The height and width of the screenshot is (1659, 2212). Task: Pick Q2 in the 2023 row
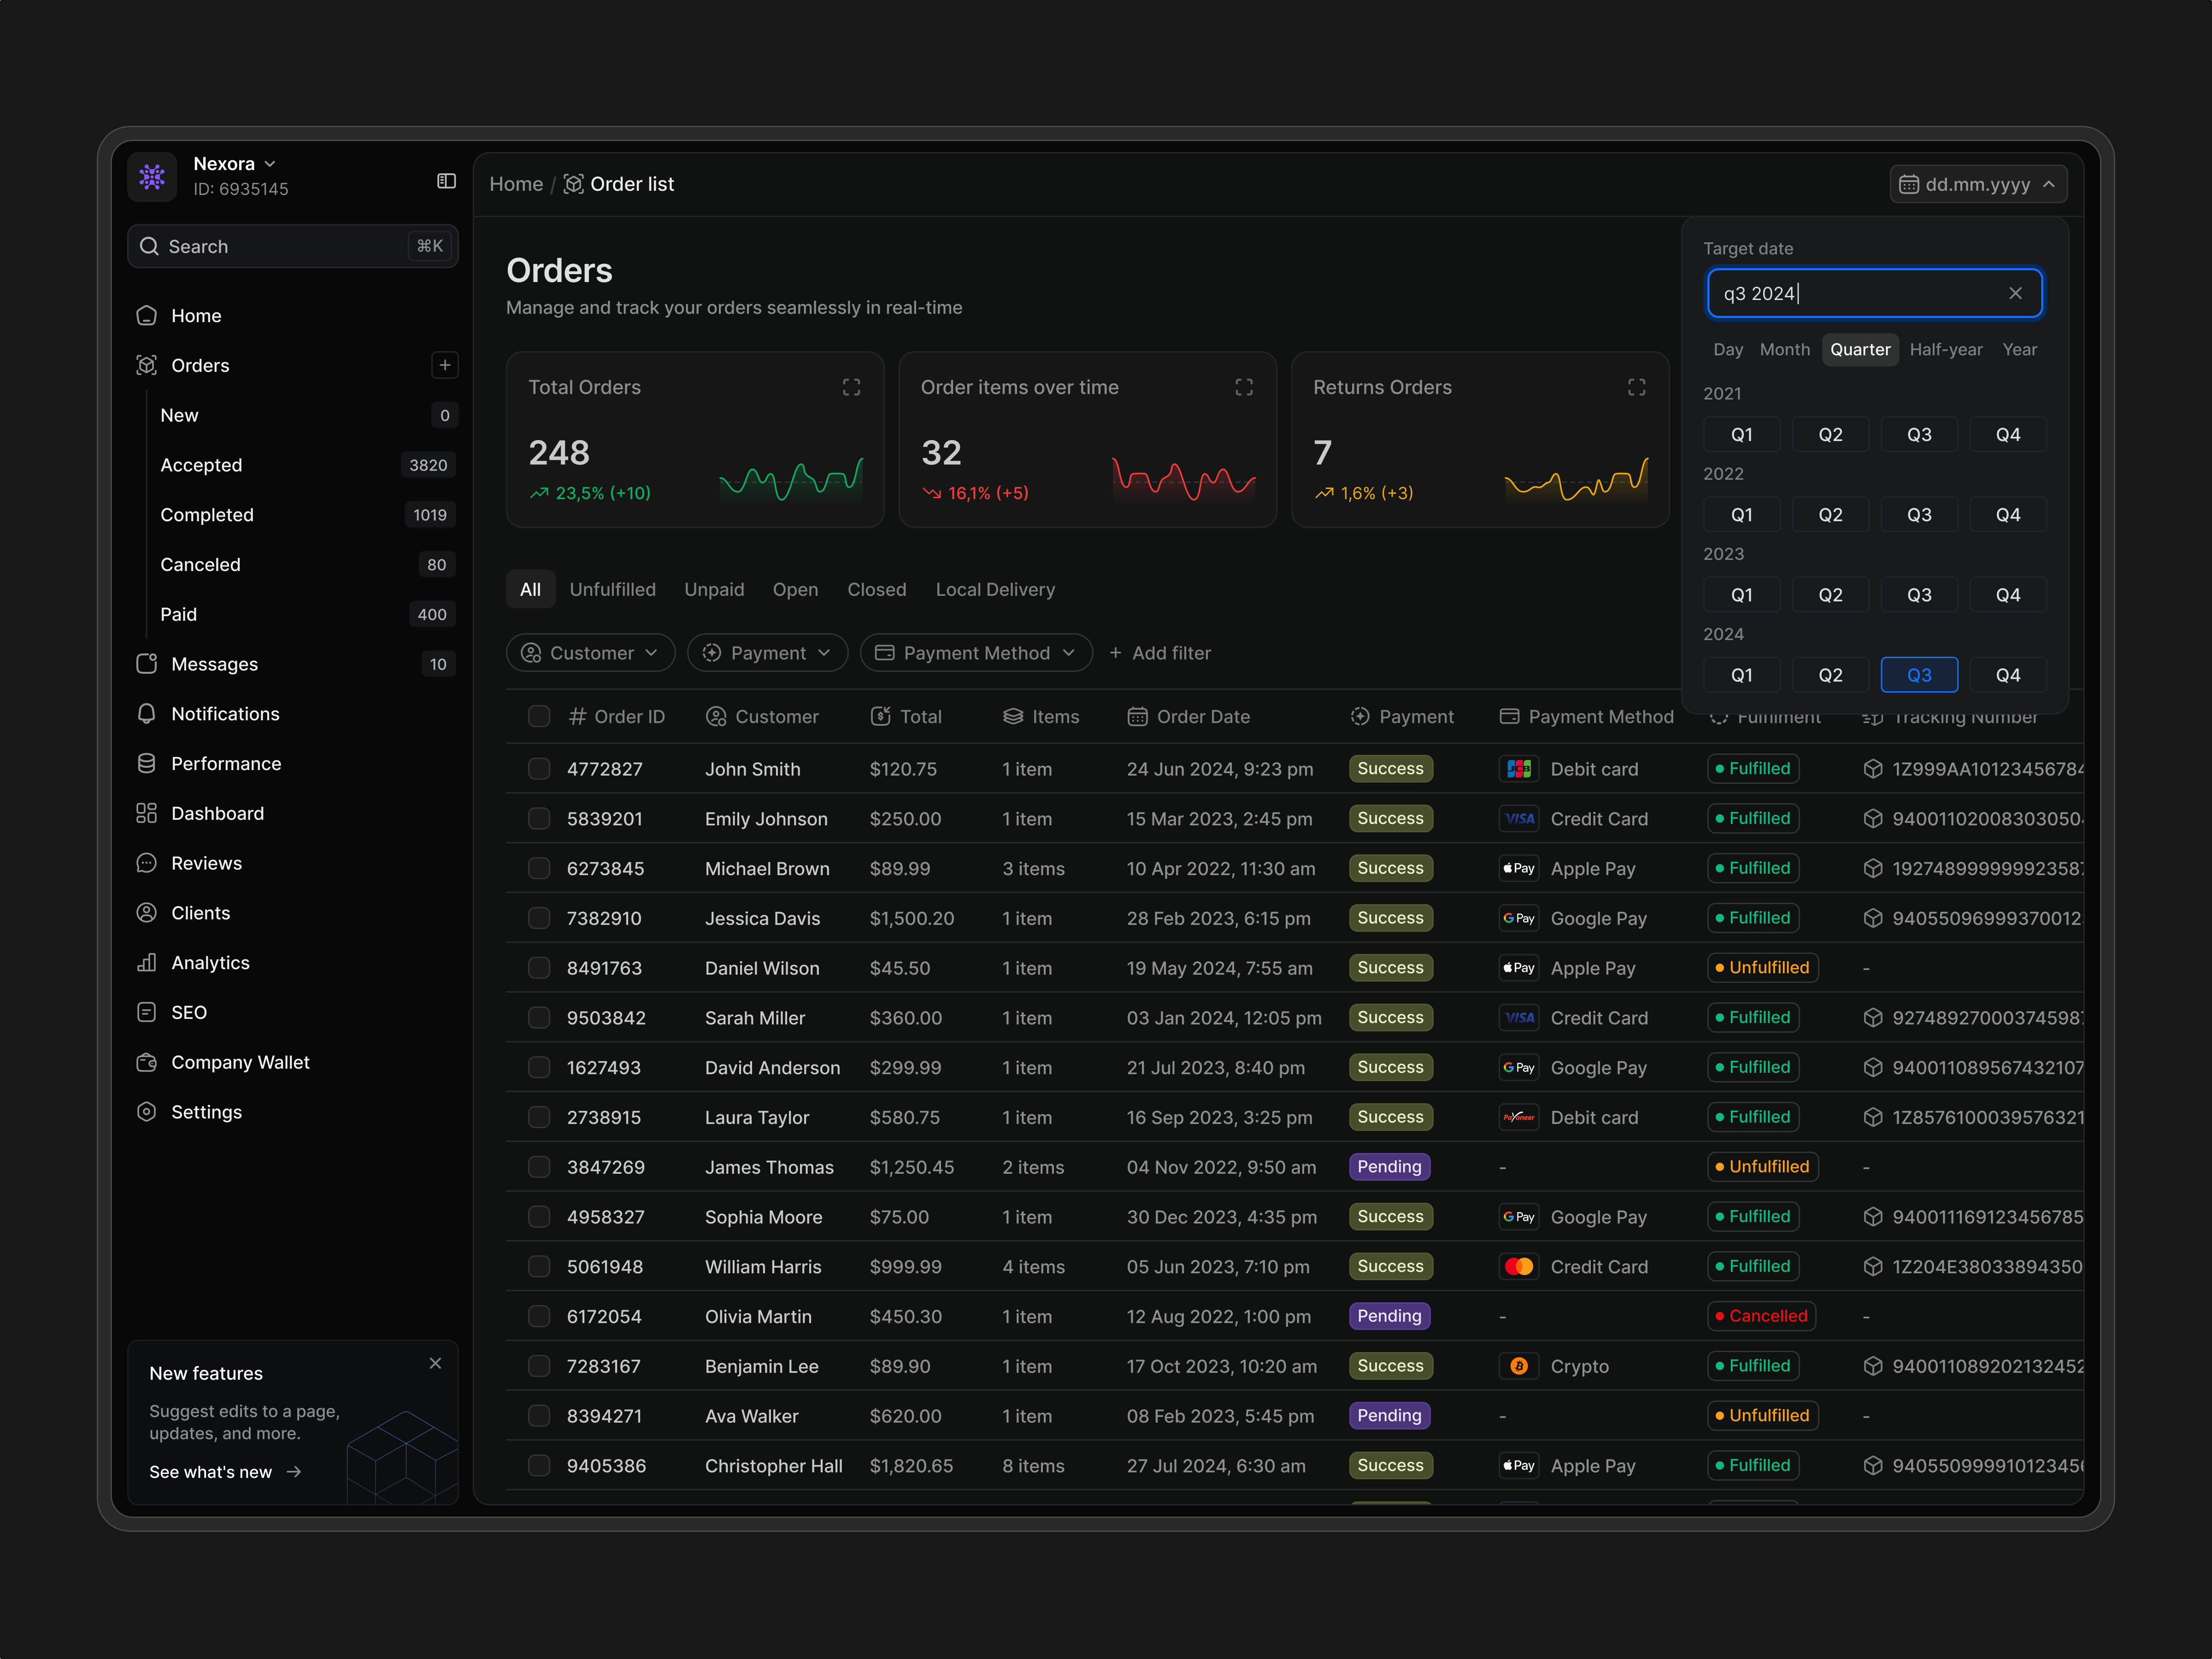point(1830,595)
